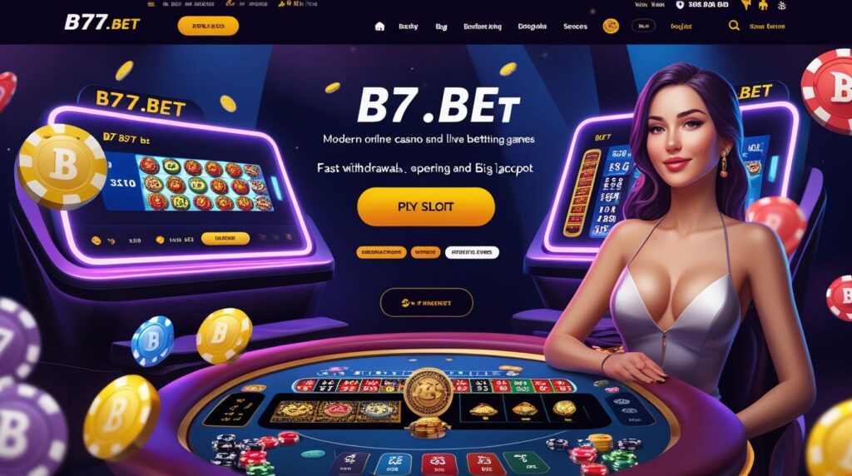Select the white pill tag under the play button
The image size is (852, 476).
pyautogui.click(x=472, y=252)
